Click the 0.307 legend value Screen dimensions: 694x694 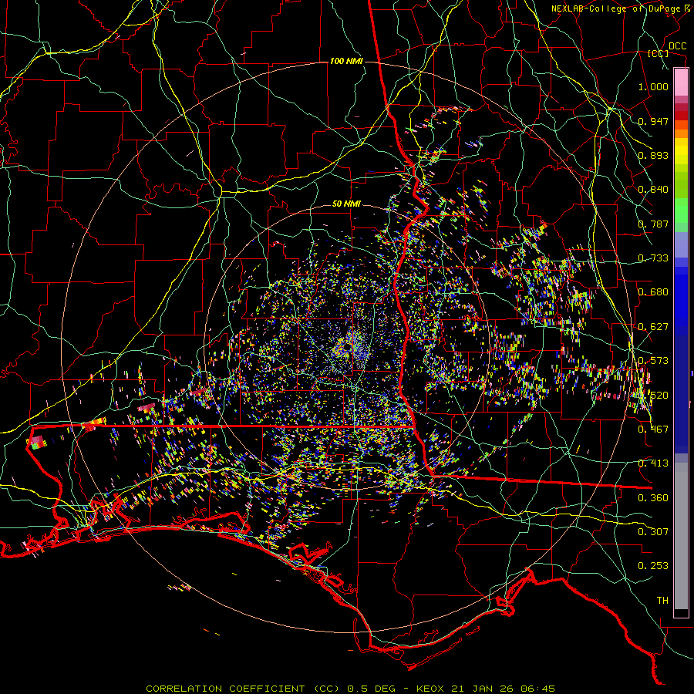pos(653,532)
